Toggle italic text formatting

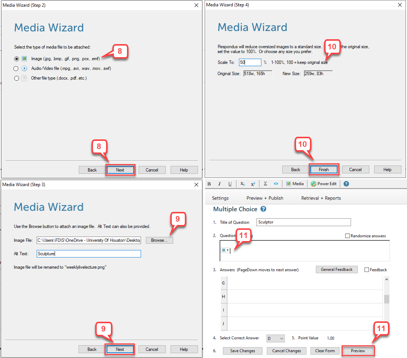click(220, 184)
